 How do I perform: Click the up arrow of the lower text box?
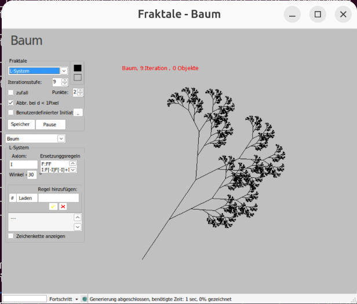pos(78,218)
